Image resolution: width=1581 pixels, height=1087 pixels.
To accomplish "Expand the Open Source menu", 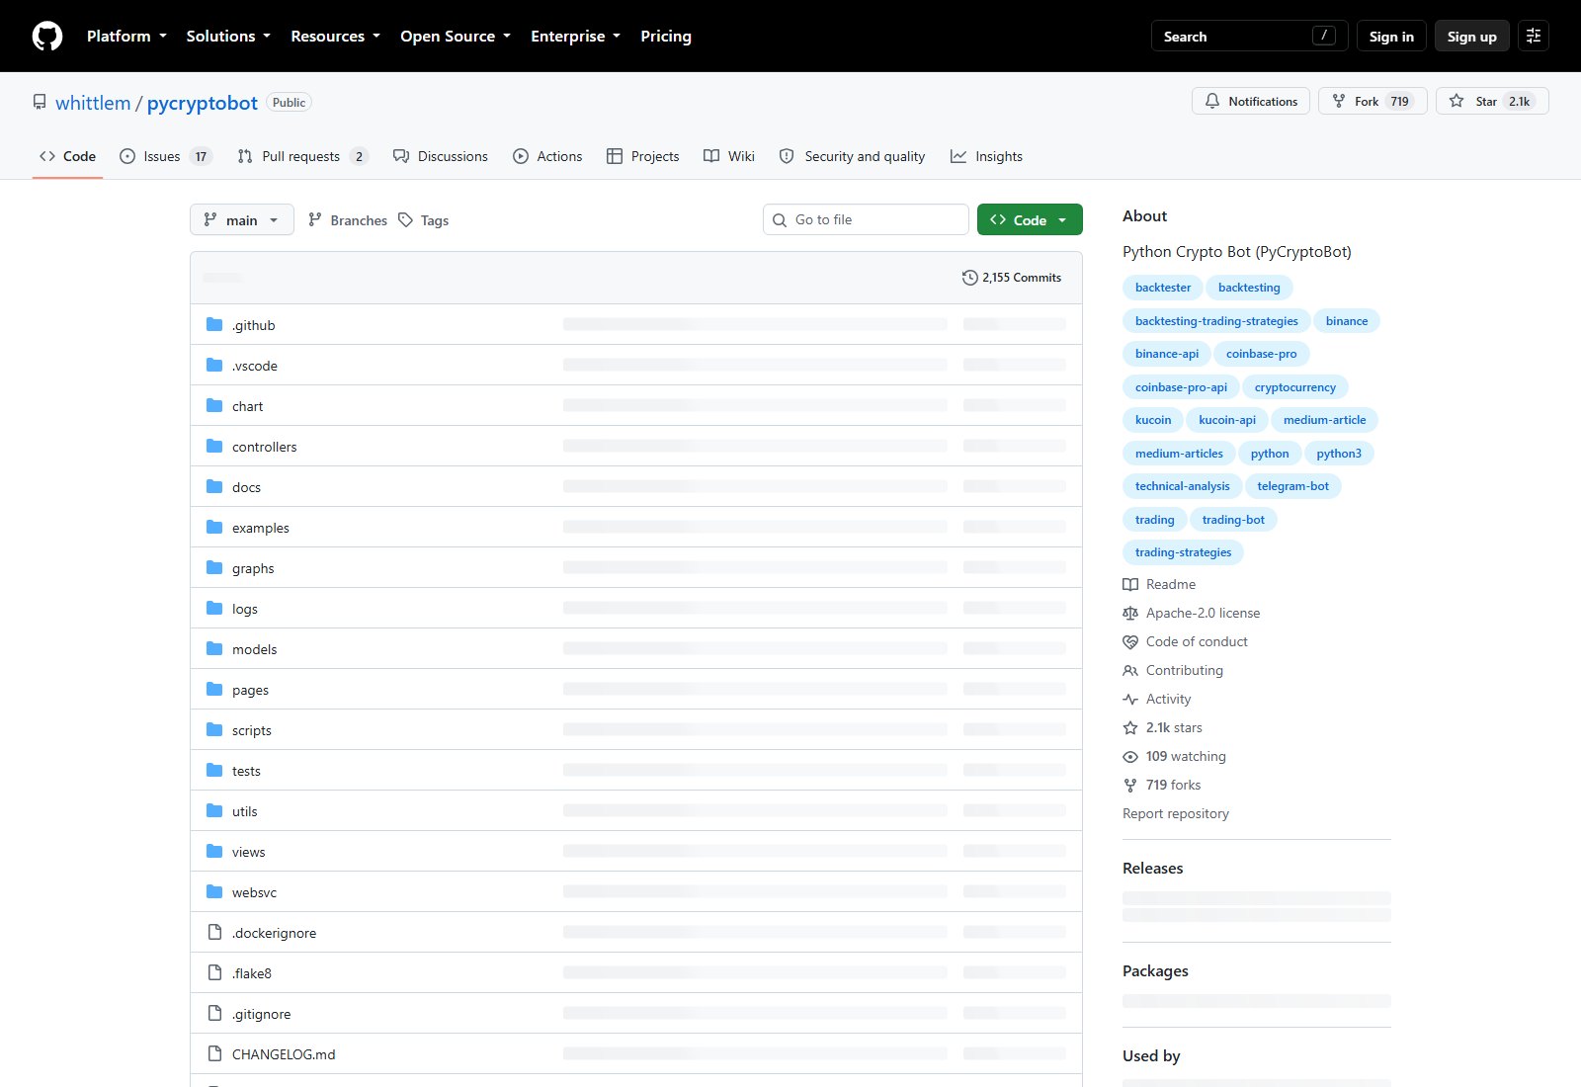I will 456,37.
